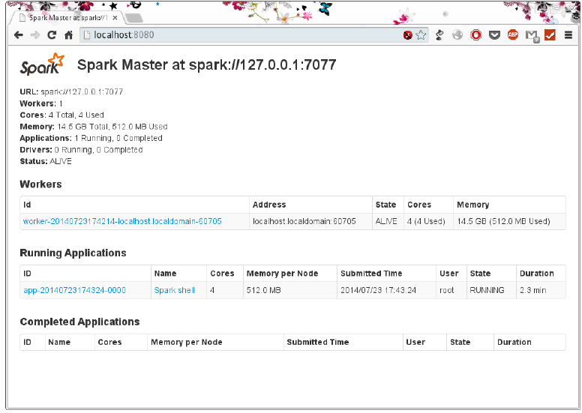Click the Workers: 1 summary line

pyautogui.click(x=41, y=103)
